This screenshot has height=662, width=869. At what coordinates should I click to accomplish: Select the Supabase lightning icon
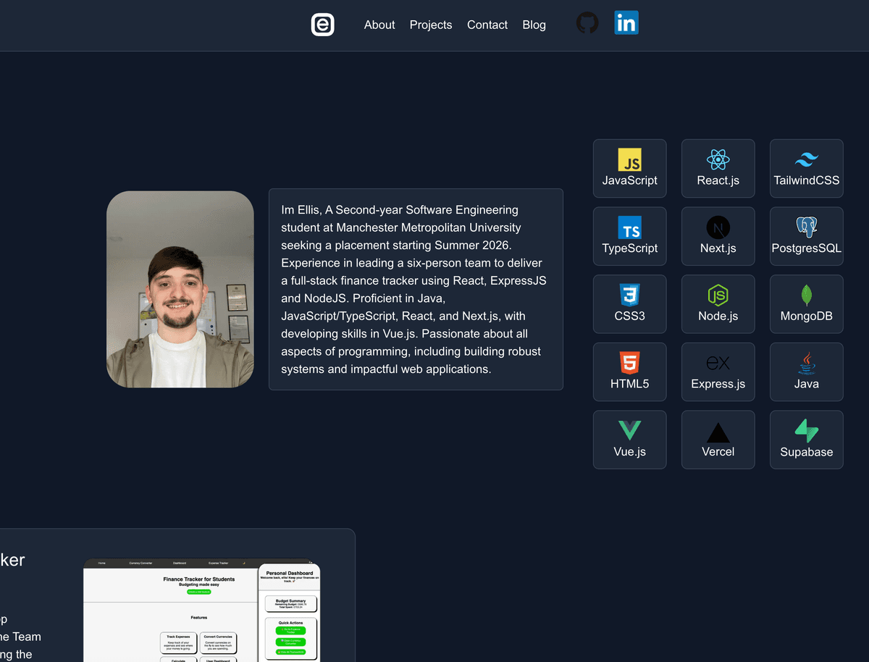click(806, 432)
